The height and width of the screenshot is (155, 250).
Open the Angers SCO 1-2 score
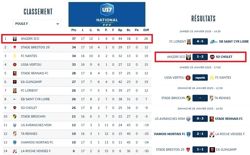coord(200,57)
